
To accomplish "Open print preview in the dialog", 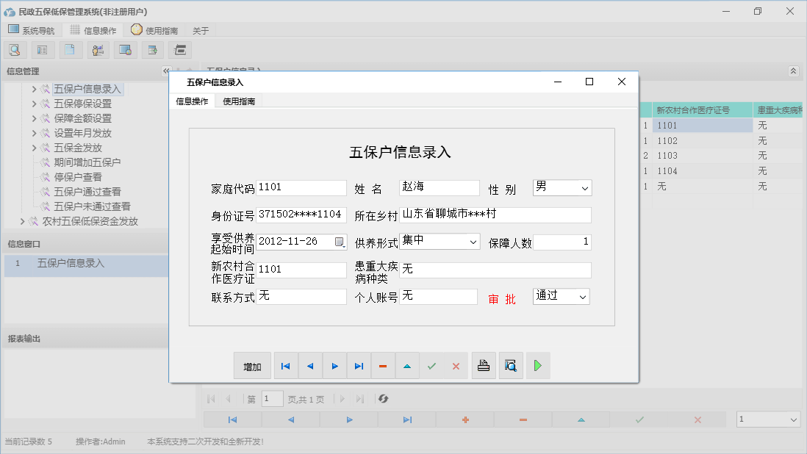I will pyautogui.click(x=511, y=365).
